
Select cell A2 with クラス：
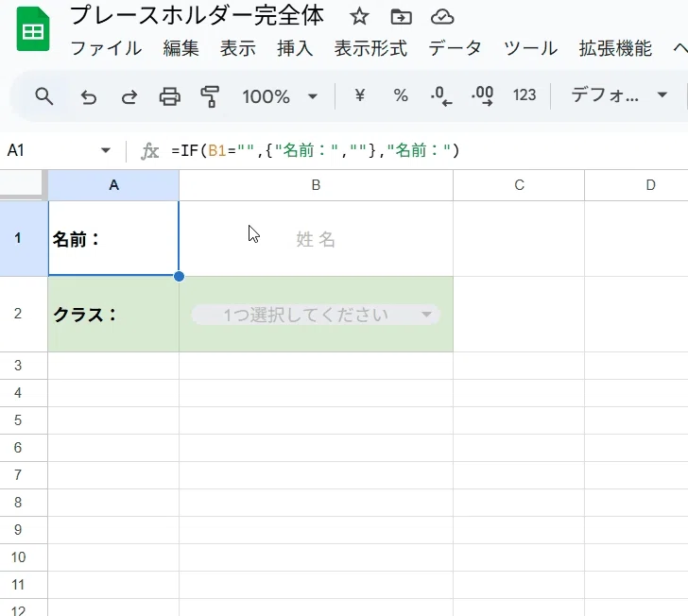pos(113,315)
